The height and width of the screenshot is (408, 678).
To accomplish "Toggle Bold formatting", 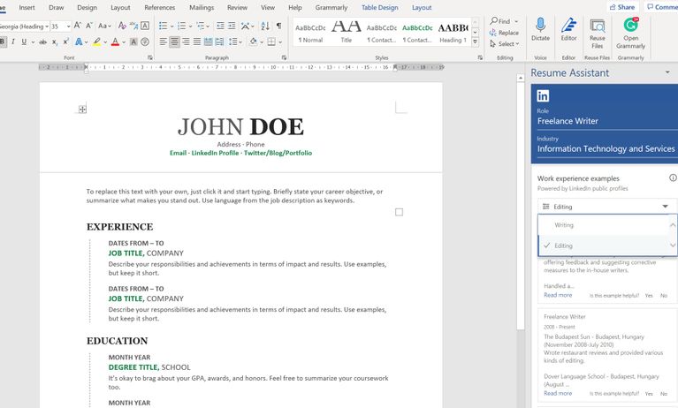I will [x=2, y=42].
